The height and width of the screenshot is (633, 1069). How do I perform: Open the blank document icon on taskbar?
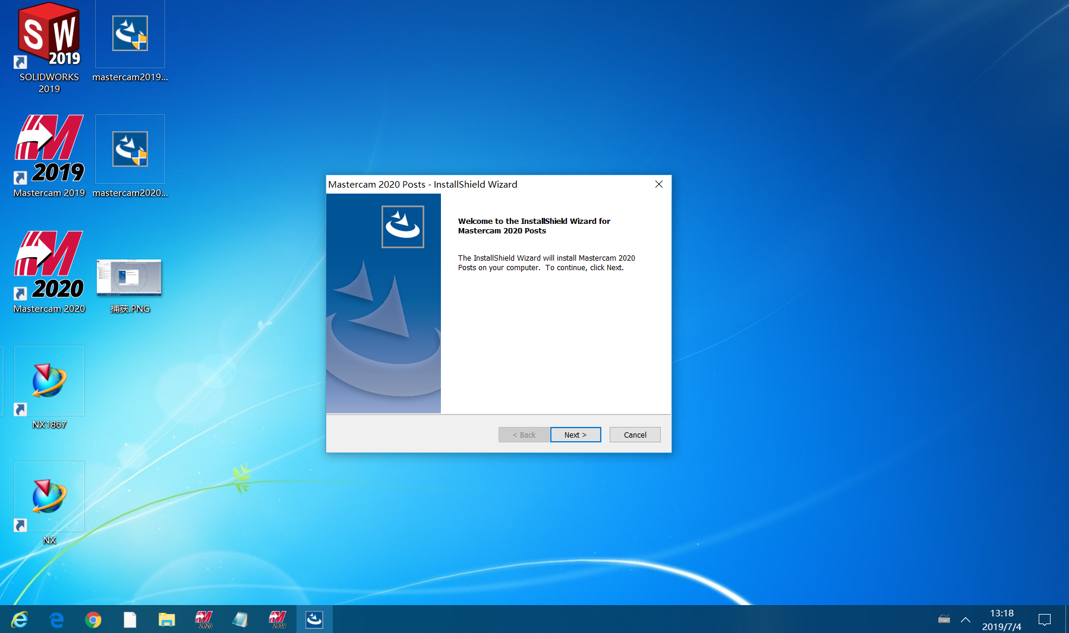(x=130, y=620)
